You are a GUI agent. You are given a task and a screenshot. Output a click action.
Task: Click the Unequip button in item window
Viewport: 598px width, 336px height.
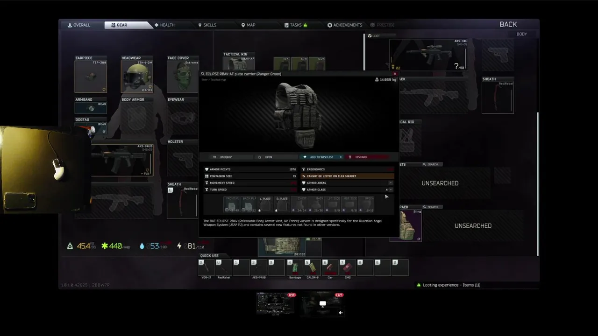click(226, 157)
